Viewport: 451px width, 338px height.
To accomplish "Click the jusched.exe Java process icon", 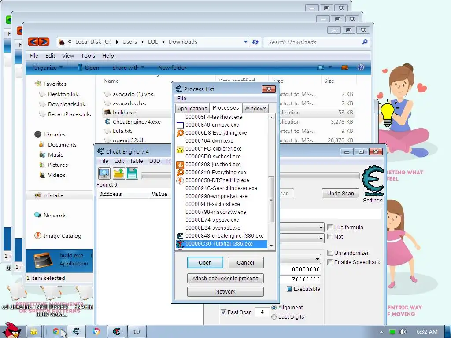I will (x=180, y=165).
